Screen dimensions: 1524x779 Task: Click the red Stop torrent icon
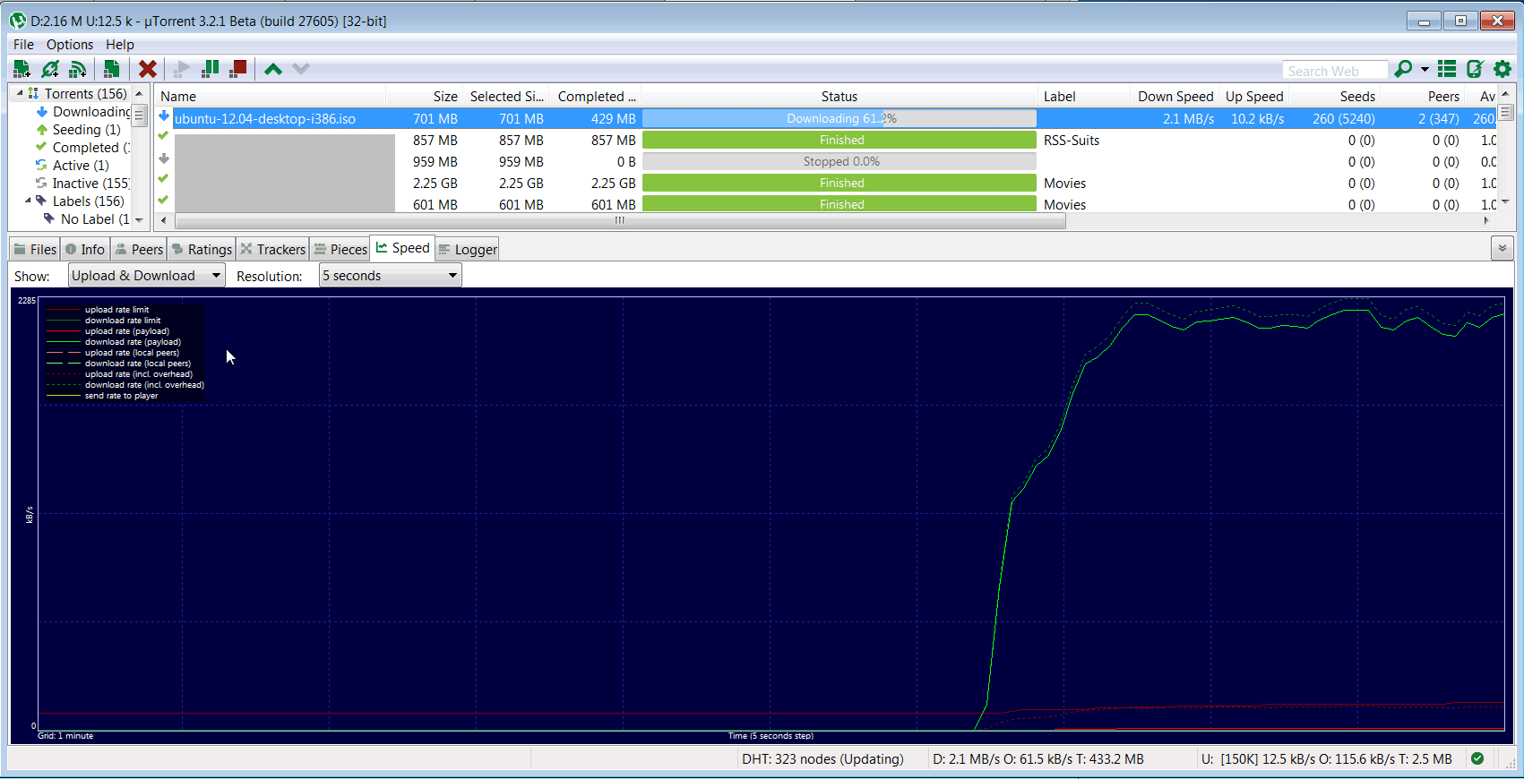tap(238, 69)
